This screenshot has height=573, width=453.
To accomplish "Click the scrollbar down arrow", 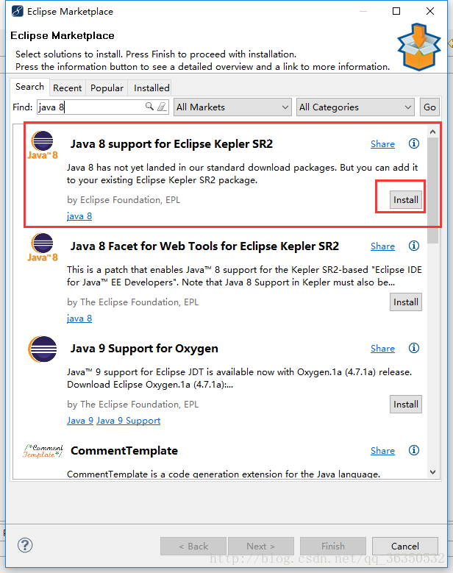I will 433,472.
